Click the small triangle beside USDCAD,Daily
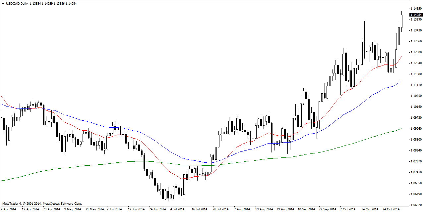423x212 pixels. point(3,4)
